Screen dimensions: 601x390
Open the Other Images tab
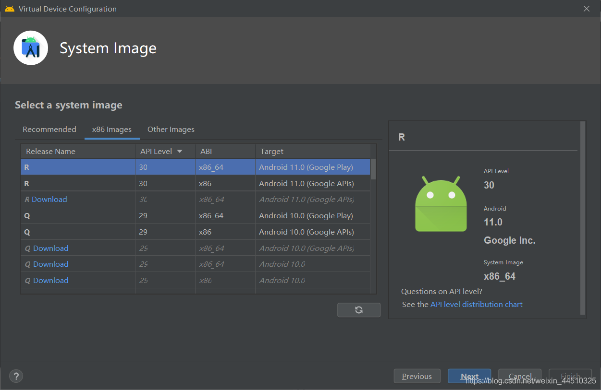171,130
